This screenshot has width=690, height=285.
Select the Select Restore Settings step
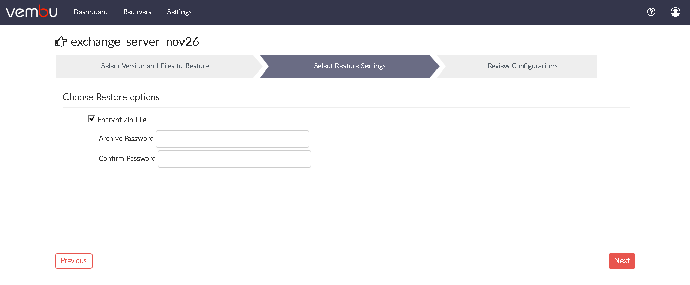click(350, 66)
